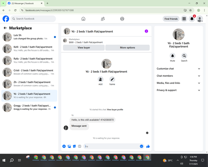Click the Hello, is this still available message
Screen dimensions: 208x167
coord(92,120)
